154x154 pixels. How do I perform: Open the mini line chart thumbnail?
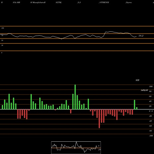76,148
